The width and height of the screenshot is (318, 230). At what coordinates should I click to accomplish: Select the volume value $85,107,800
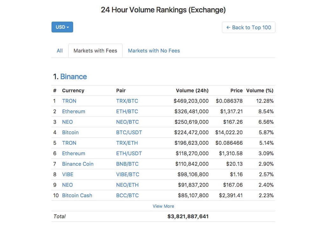point(193,196)
